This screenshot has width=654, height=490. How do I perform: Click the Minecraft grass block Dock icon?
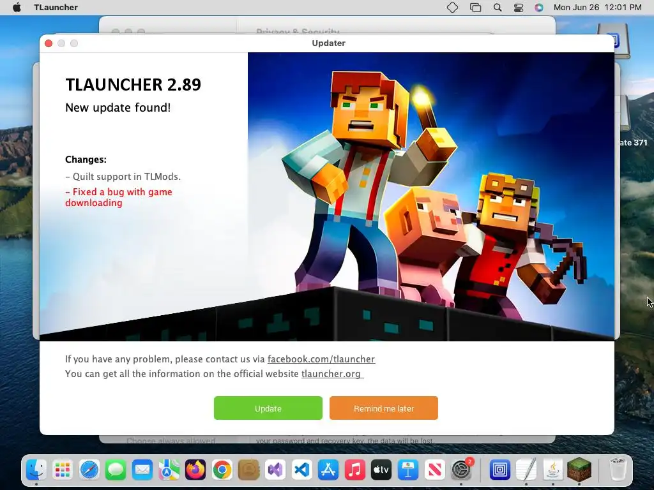pyautogui.click(x=579, y=469)
